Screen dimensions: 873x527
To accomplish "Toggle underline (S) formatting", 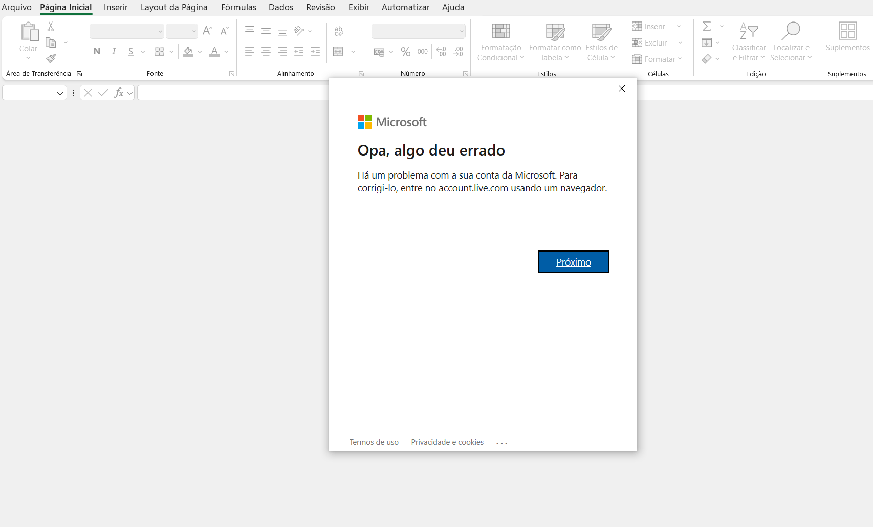I will pyautogui.click(x=131, y=51).
